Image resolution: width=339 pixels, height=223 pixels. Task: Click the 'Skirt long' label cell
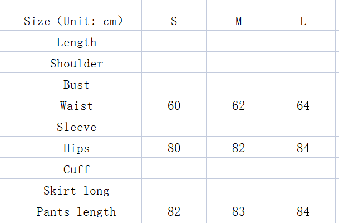coord(76,191)
